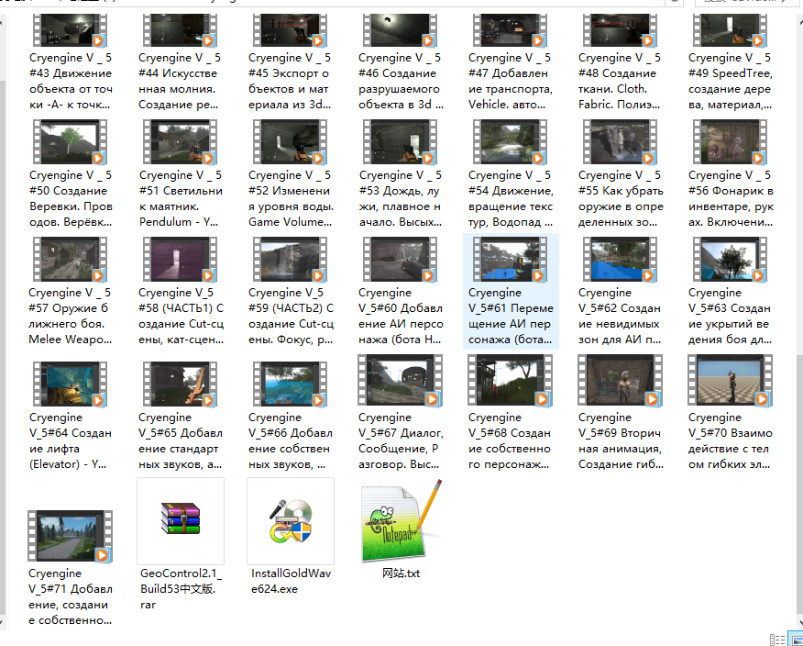The width and height of the screenshot is (803, 646).
Task: Select Cryengine V_5#62 video file icon
Action: tap(621, 260)
